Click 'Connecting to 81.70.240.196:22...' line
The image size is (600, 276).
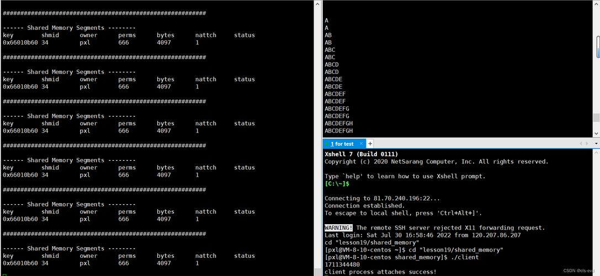tap(383, 198)
